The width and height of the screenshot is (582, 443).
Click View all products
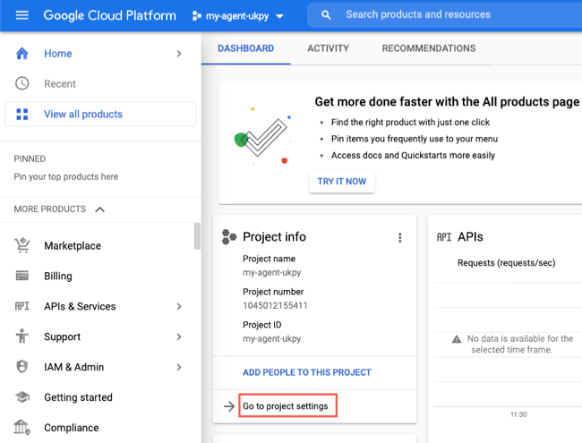[x=100, y=115]
